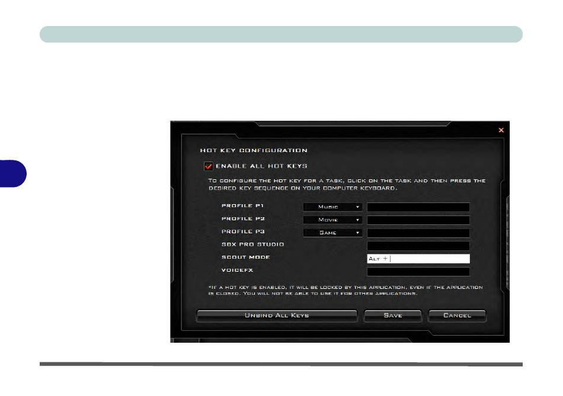
Task: Select the Profile P3 task label
Action: pos(243,231)
